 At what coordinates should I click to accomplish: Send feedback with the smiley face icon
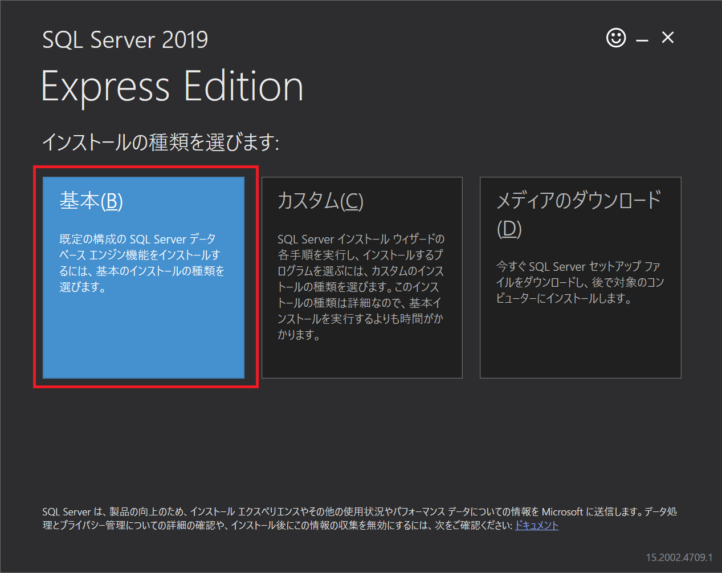616,38
